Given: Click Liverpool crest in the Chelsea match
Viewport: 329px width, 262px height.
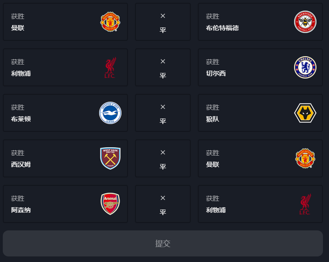Looking at the screenshot, I should click(x=110, y=67).
